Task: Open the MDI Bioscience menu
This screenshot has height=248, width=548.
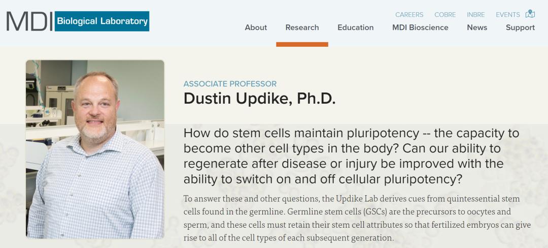Action: coord(420,27)
